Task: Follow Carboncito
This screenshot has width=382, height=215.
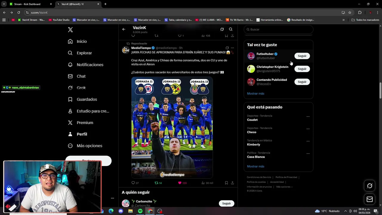Action: tap(226, 203)
